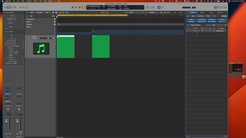Toggle the Toolbar button in control bar
The width and height of the screenshot is (246, 138).
pyautogui.click(x=15, y=7)
